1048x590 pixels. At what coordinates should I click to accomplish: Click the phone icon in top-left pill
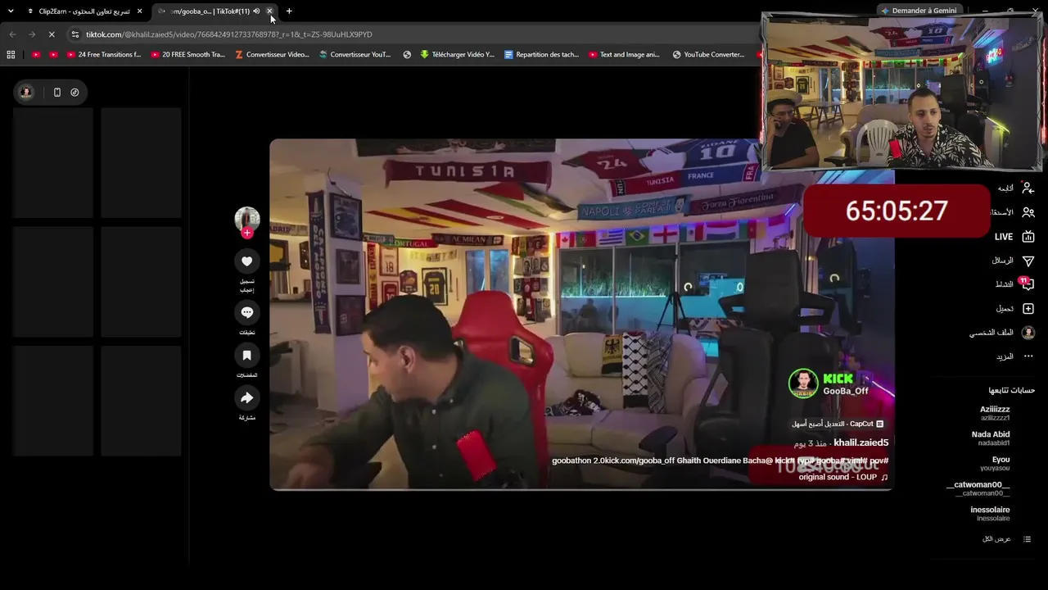pos(56,93)
